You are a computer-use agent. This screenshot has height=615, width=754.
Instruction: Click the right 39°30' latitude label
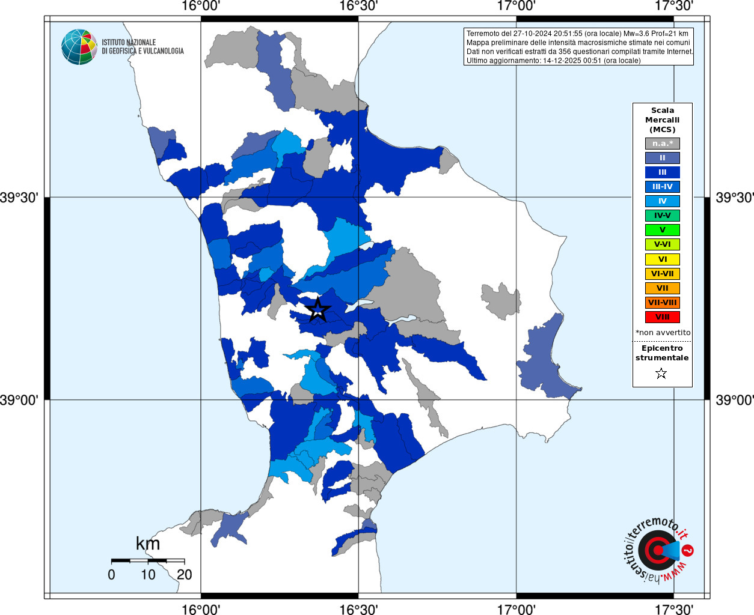click(734, 198)
